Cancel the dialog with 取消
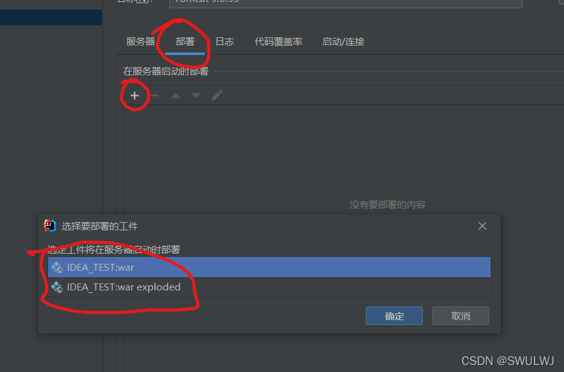Screen dimensions: 564x372 (x=461, y=316)
